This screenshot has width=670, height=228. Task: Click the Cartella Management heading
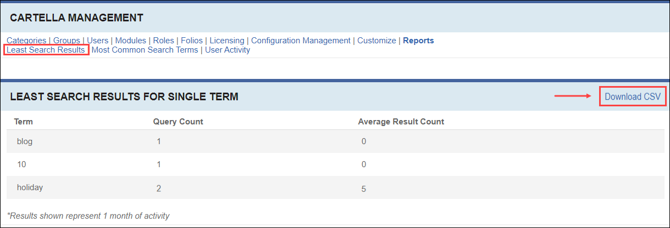[76, 18]
